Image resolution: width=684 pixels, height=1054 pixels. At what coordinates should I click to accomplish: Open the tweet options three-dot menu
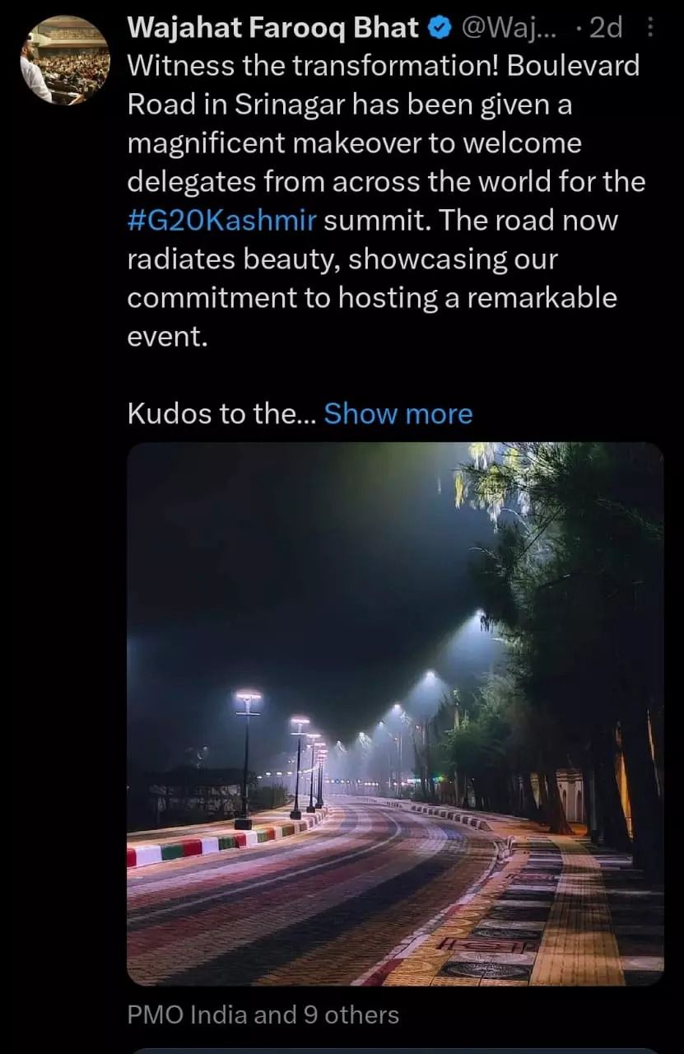click(x=651, y=28)
